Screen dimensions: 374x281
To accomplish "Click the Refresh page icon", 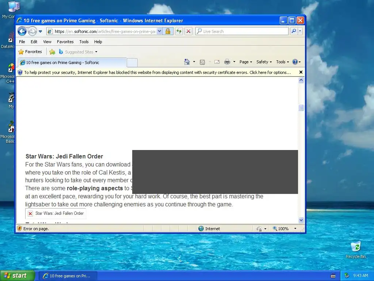I will click(179, 31).
